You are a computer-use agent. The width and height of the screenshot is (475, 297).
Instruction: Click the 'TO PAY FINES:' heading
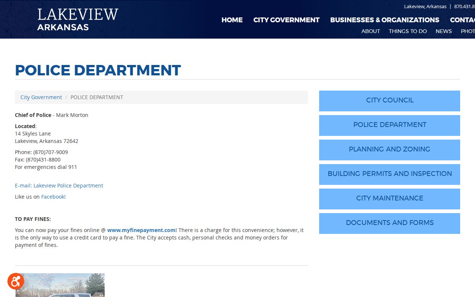pos(33,219)
